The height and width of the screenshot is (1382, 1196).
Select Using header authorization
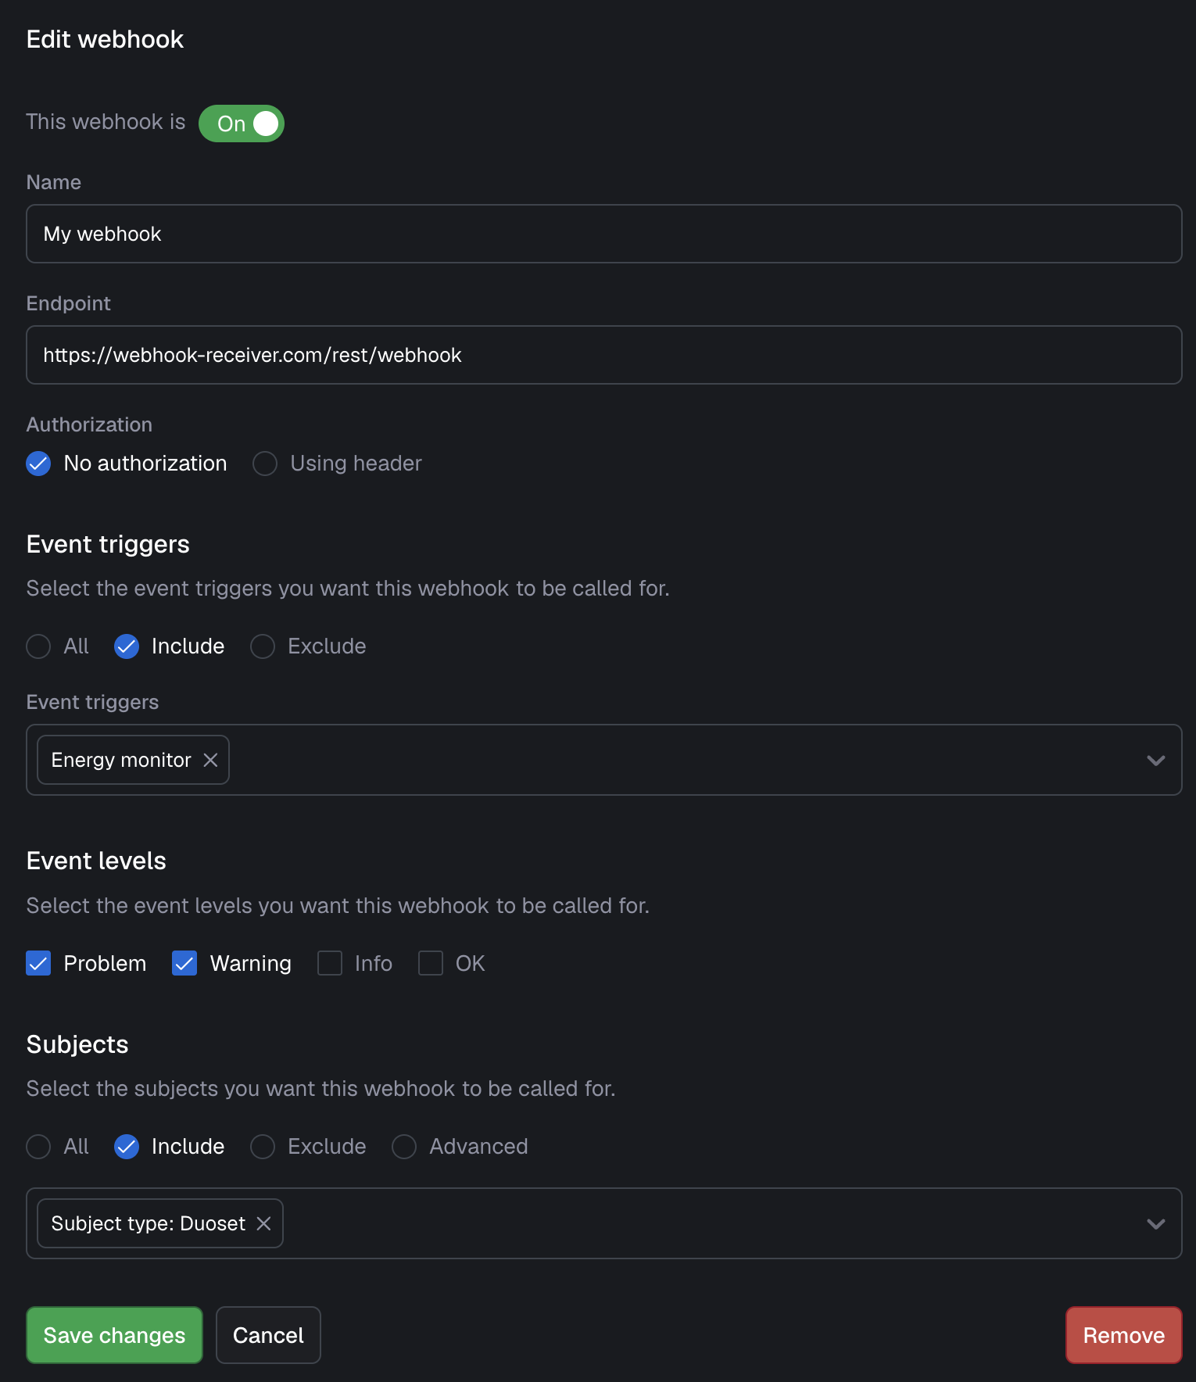coord(264,464)
